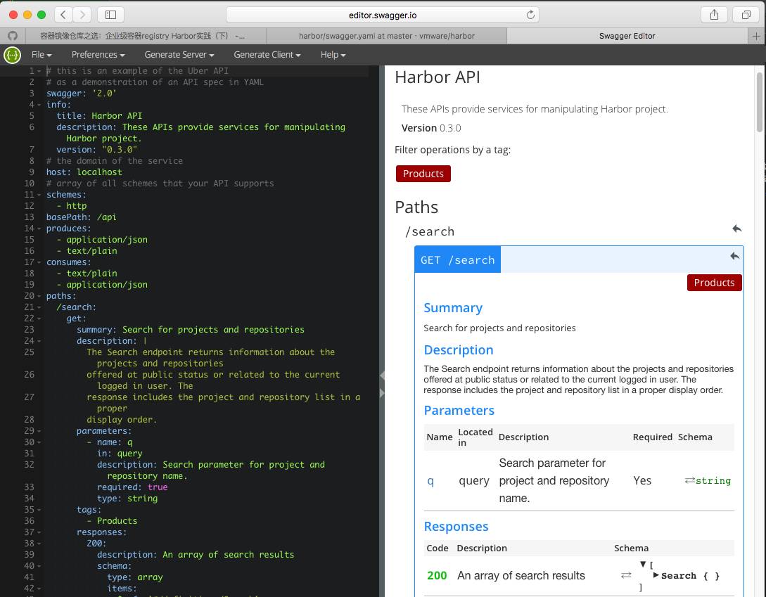
Task: Open the File menu
Action: (x=42, y=55)
